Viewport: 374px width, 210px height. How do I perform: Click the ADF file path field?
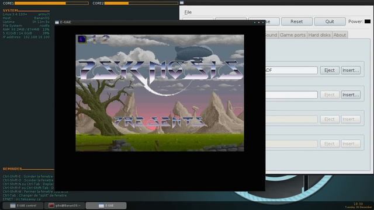coord(291,70)
